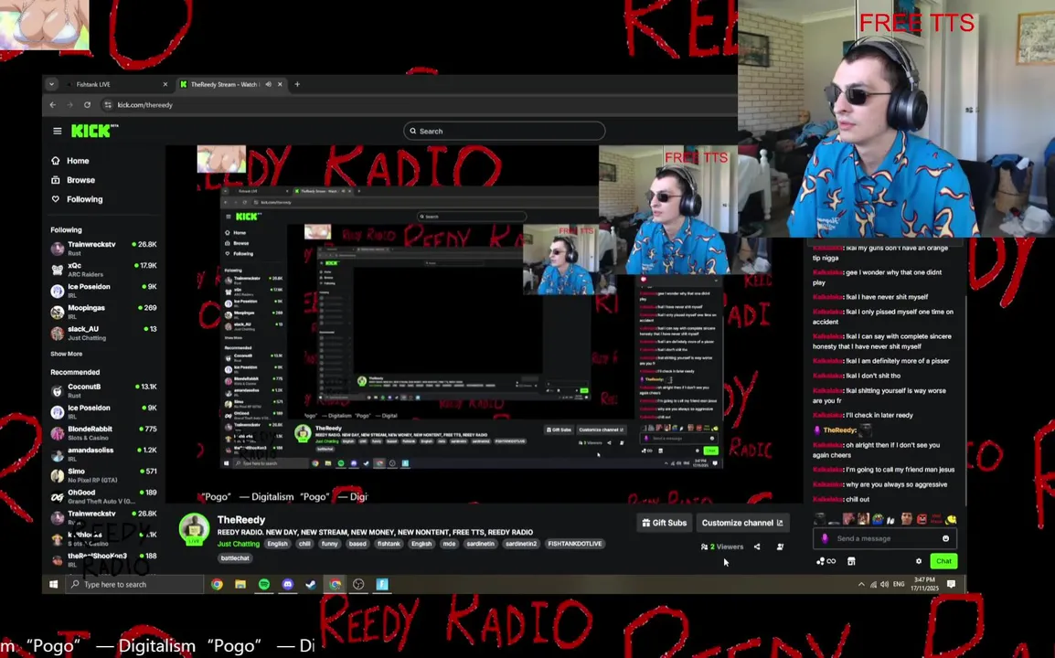The image size is (1055, 658).
Task: Click the Send a message chat field
Action: tap(884, 538)
